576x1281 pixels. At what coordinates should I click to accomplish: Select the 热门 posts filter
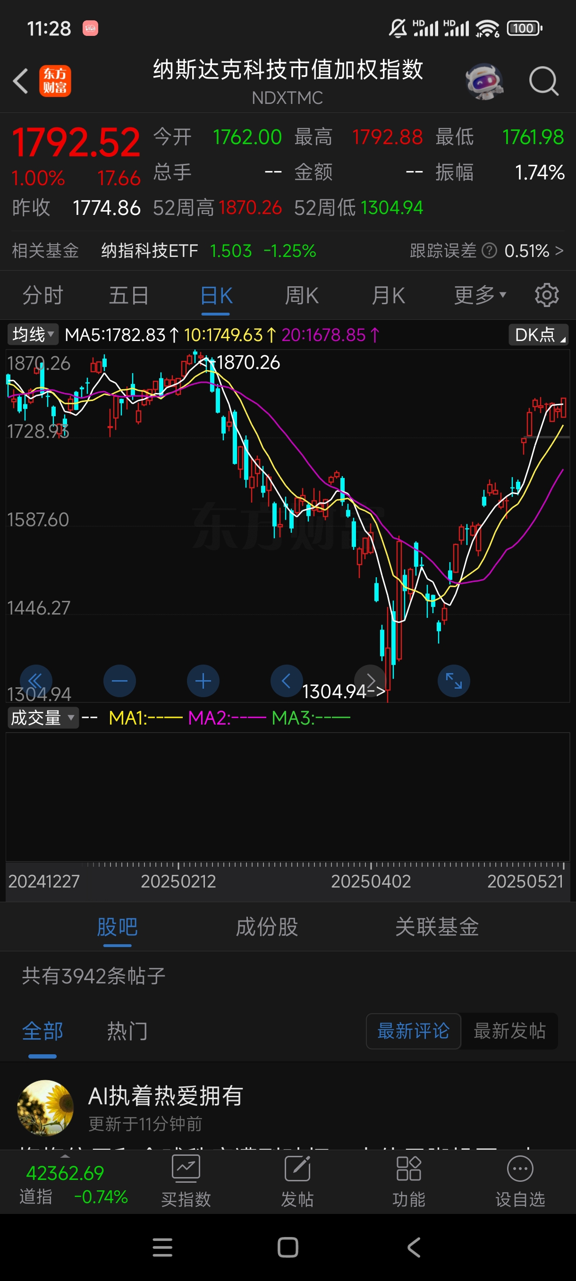pyautogui.click(x=127, y=1031)
